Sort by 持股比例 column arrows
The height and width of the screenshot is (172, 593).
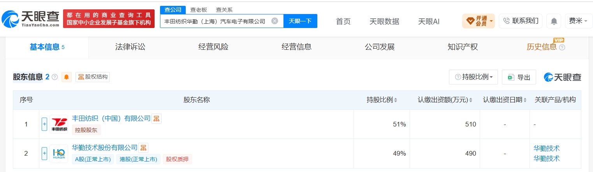point(396,100)
